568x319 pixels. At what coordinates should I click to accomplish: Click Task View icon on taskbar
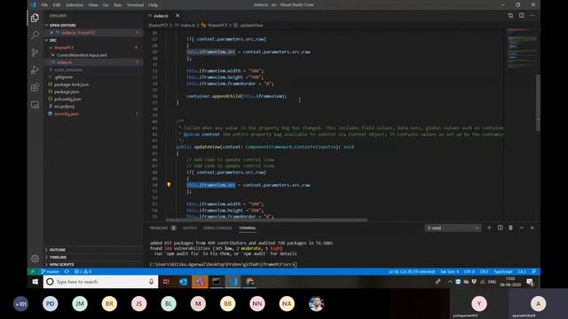(166, 282)
